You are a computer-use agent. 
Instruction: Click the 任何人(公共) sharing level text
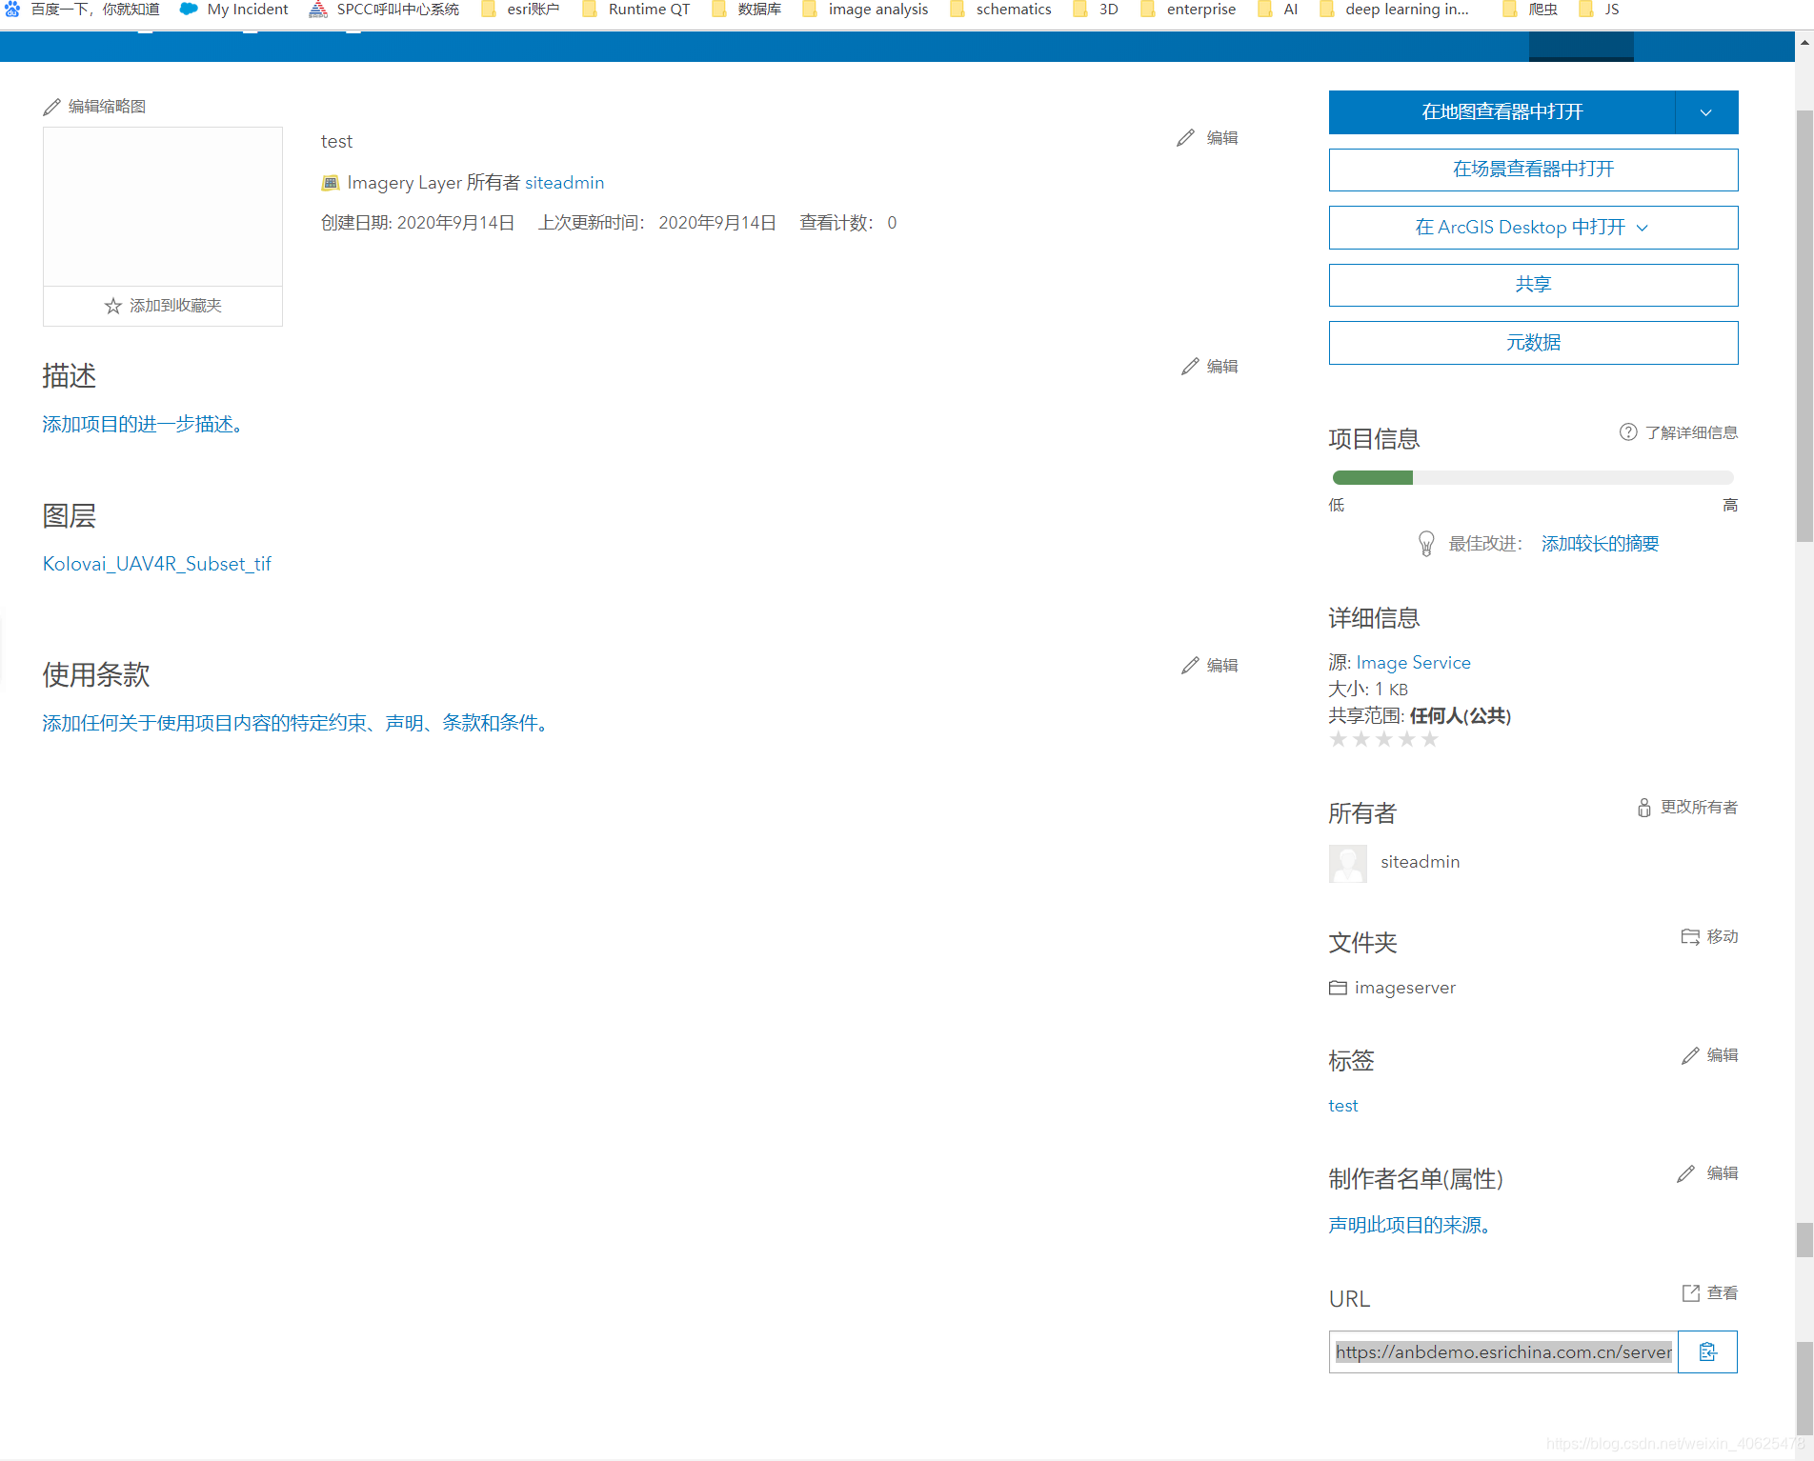point(1461,716)
